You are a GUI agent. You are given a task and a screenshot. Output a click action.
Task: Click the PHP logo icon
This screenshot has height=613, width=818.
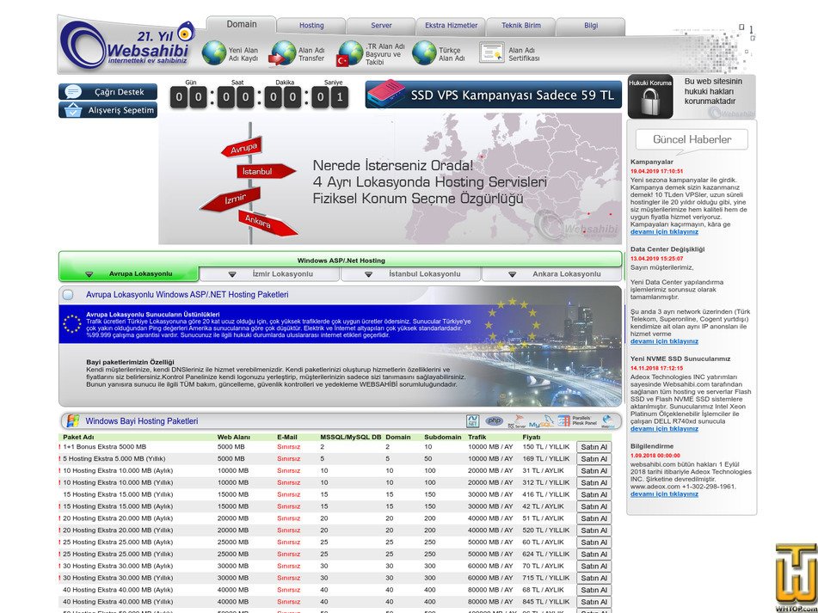494,420
